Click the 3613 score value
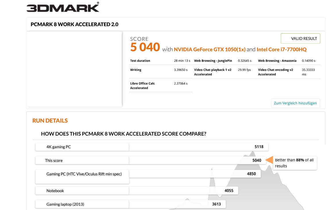The height and width of the screenshot is (210, 336). point(217,204)
